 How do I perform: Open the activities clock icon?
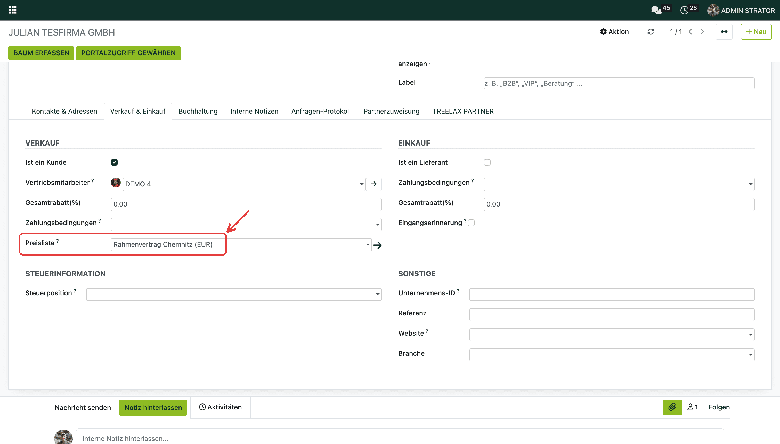684,10
